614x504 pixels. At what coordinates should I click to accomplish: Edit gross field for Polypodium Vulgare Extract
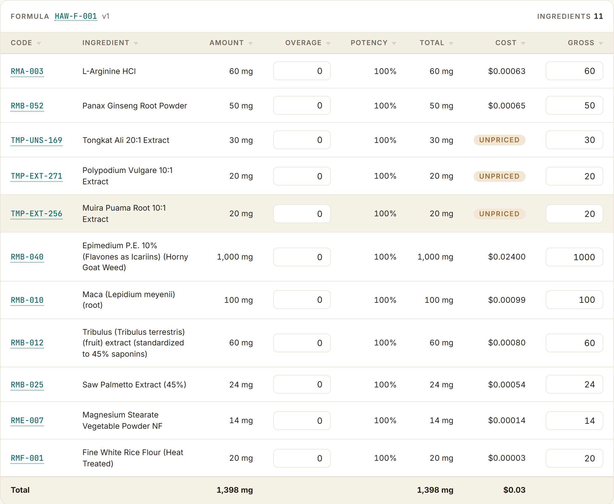[x=575, y=176]
